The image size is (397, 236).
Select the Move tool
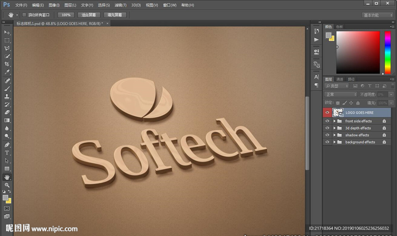[7, 32]
